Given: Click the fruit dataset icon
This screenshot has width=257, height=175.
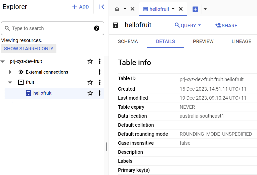Looking at the screenshot, I should coord(21,82).
